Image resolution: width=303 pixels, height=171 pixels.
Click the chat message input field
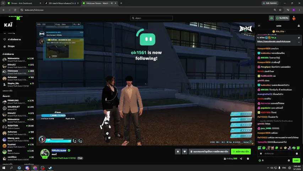[x=278, y=154]
